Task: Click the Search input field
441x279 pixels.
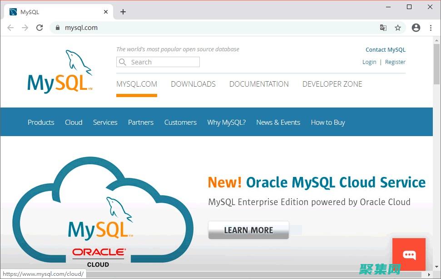Action: pos(158,62)
